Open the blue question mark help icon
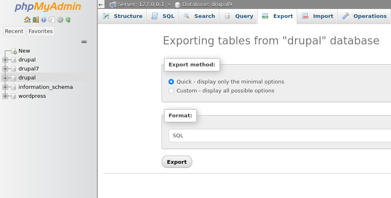391x198 pixels. point(44,20)
